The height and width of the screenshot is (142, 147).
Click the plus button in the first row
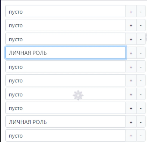tap(131, 11)
